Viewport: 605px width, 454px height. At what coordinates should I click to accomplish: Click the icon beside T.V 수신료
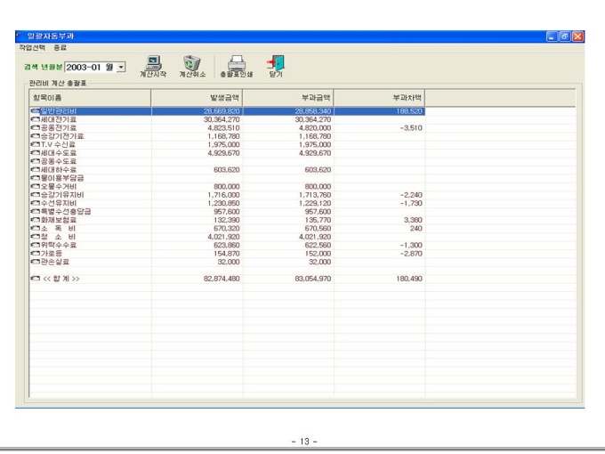(35, 145)
